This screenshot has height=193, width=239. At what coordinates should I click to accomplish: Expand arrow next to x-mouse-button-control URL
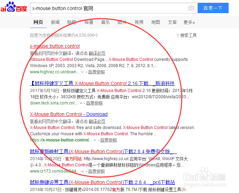95,140
